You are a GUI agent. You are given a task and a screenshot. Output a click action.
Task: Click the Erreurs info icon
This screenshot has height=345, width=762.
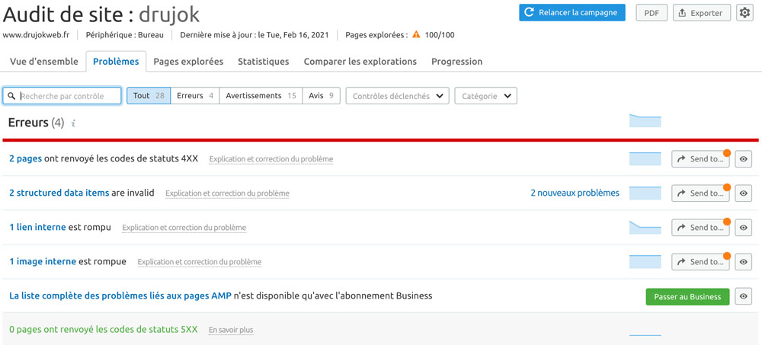tap(73, 123)
